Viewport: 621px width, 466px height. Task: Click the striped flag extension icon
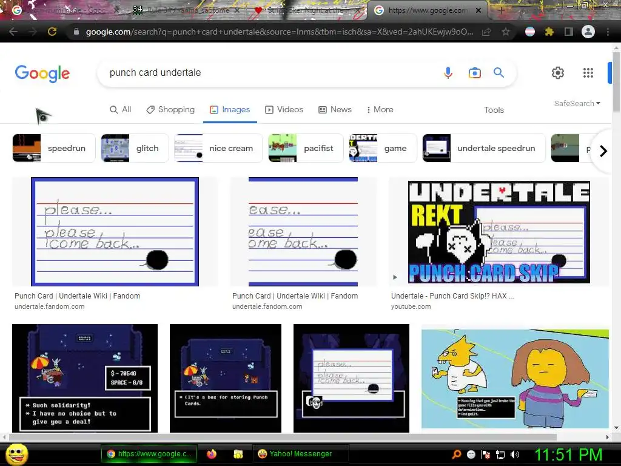tap(529, 32)
